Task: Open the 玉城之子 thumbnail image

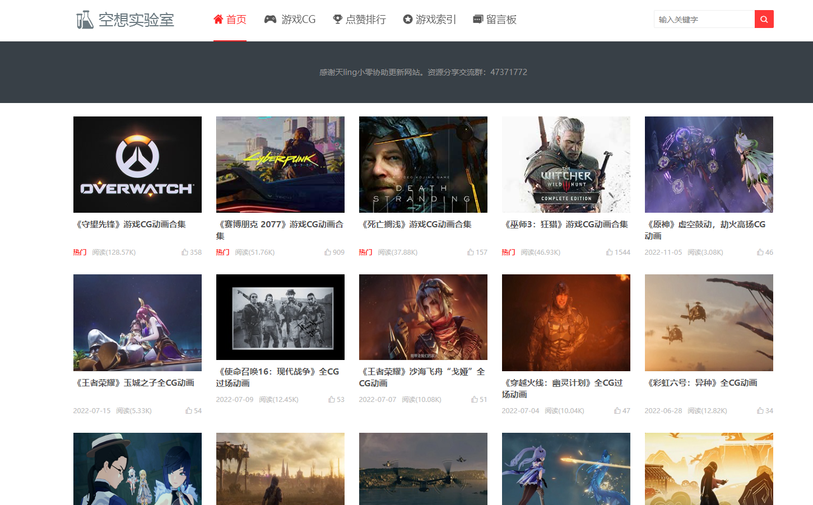Action: click(137, 322)
